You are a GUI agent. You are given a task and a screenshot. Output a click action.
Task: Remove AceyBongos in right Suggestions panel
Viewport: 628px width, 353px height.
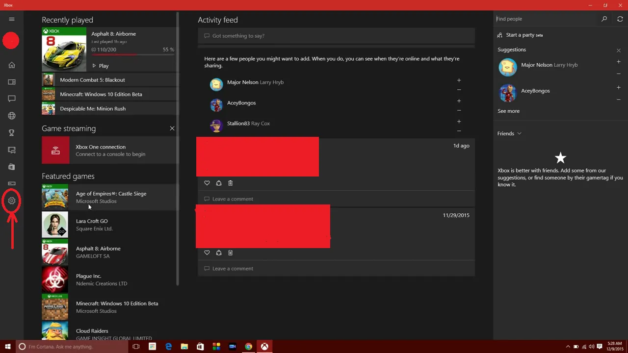[619, 99]
